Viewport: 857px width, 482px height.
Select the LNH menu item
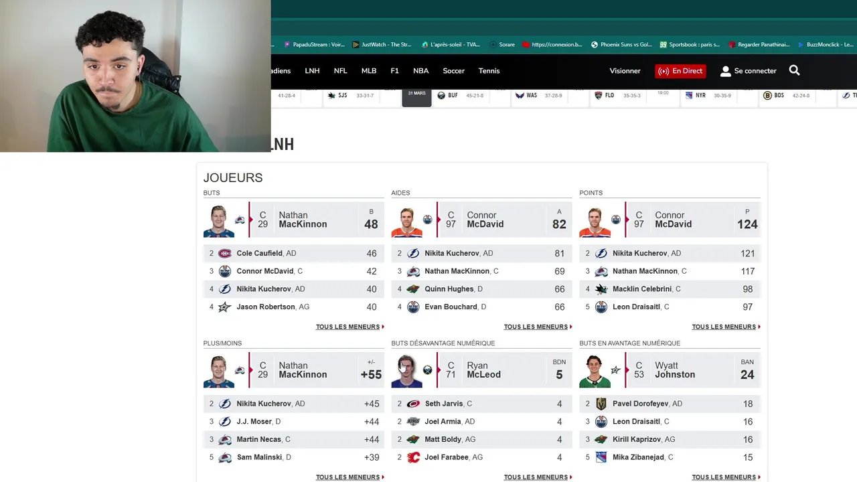click(x=312, y=71)
